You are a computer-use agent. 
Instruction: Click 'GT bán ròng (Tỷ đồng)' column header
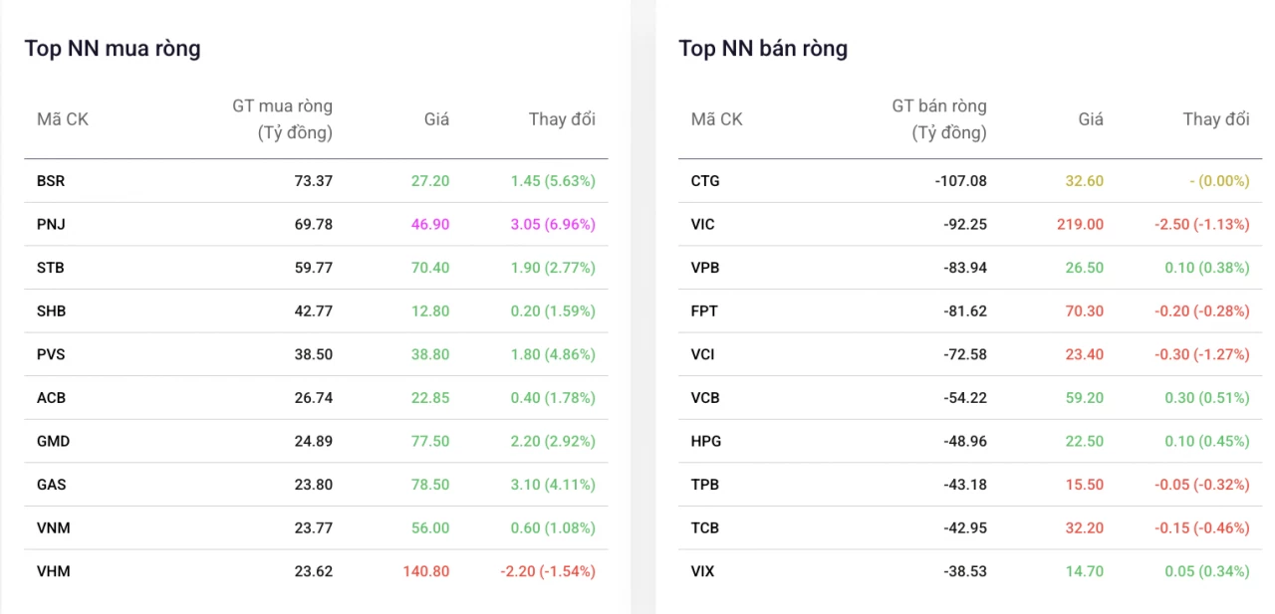[x=939, y=118]
